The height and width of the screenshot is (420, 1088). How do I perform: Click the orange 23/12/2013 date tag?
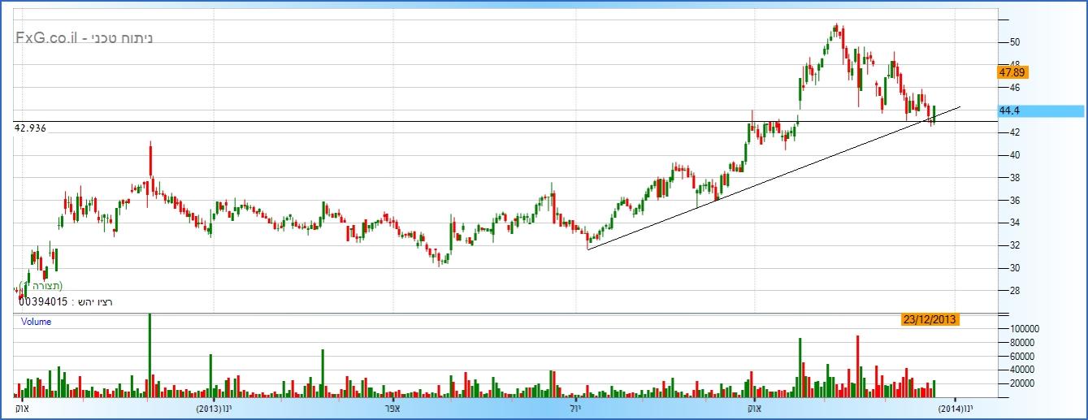[x=930, y=319]
